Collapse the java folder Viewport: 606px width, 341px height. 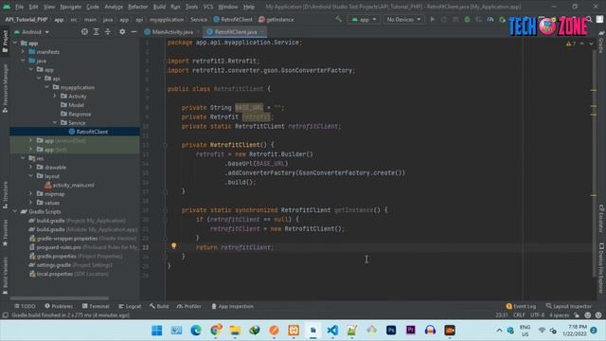coord(23,61)
